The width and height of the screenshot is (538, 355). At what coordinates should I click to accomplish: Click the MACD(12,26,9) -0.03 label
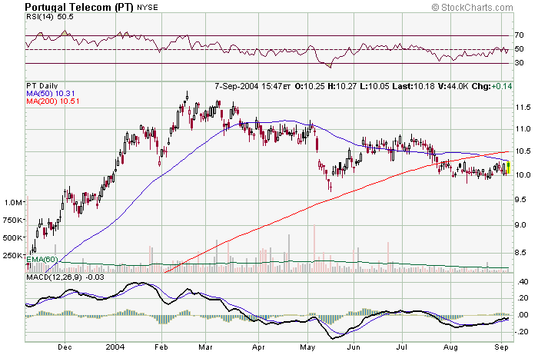coord(65,277)
